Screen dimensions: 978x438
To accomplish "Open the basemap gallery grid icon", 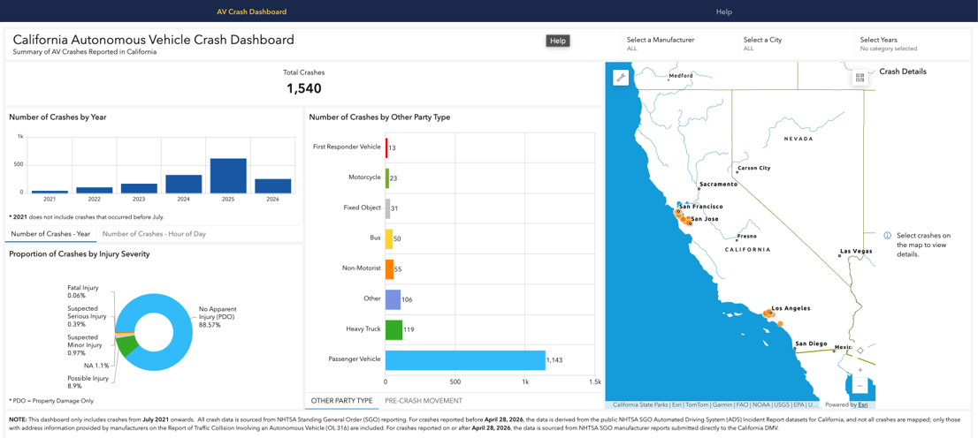I will click(x=860, y=78).
